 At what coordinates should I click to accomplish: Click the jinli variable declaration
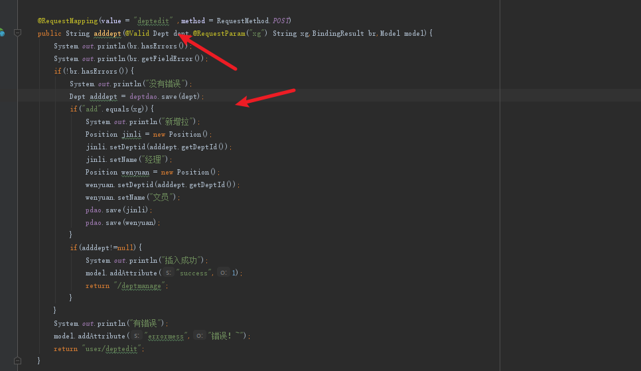pyautogui.click(x=136, y=134)
